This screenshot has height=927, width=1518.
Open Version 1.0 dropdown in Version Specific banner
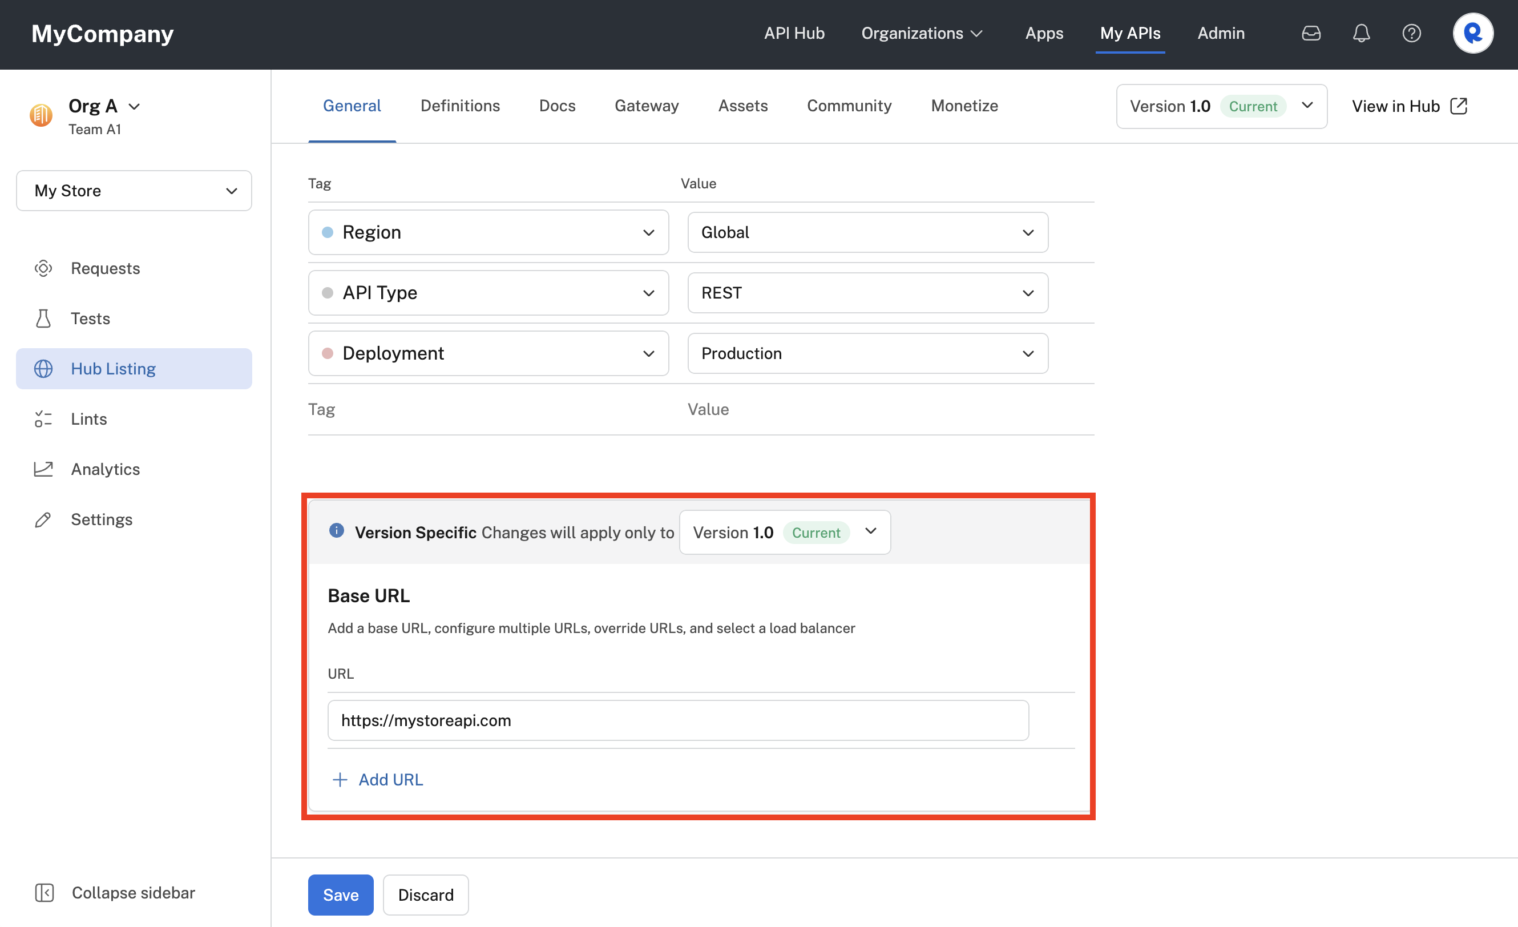click(785, 532)
